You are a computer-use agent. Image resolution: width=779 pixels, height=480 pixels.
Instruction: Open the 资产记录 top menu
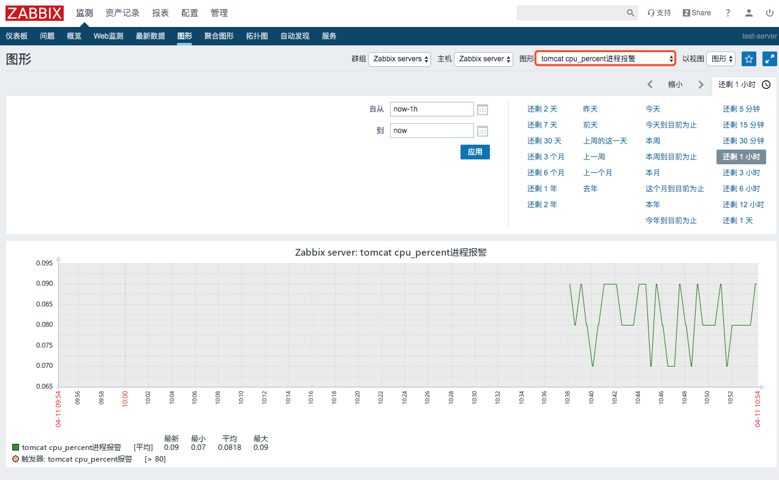coord(122,13)
